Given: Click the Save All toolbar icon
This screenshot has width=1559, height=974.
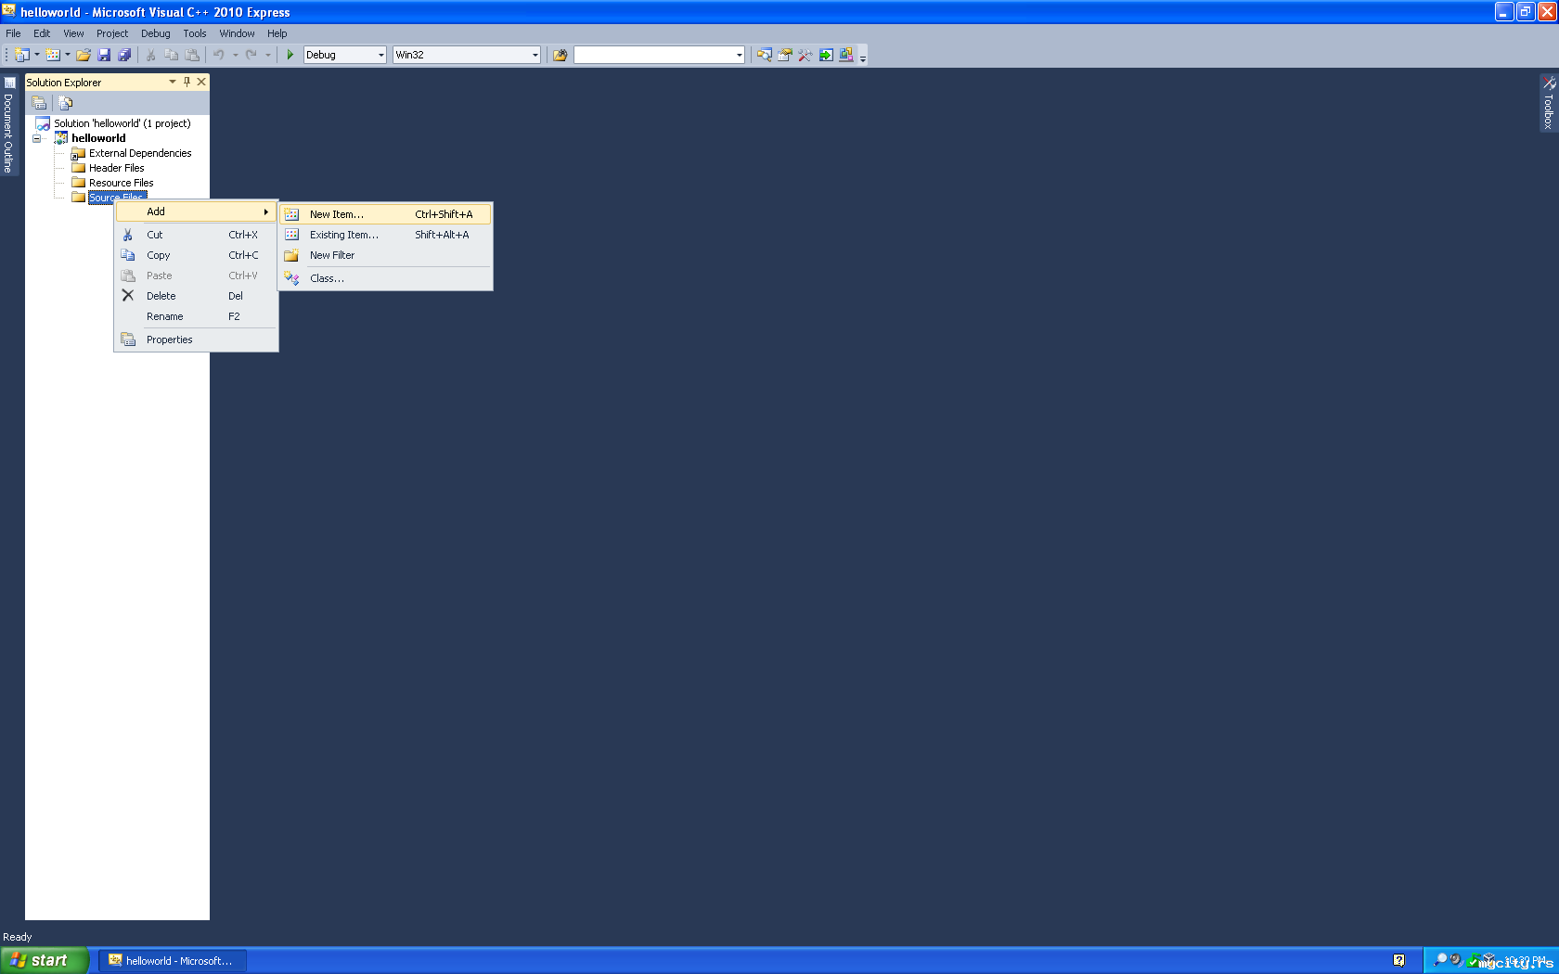Looking at the screenshot, I should point(124,55).
